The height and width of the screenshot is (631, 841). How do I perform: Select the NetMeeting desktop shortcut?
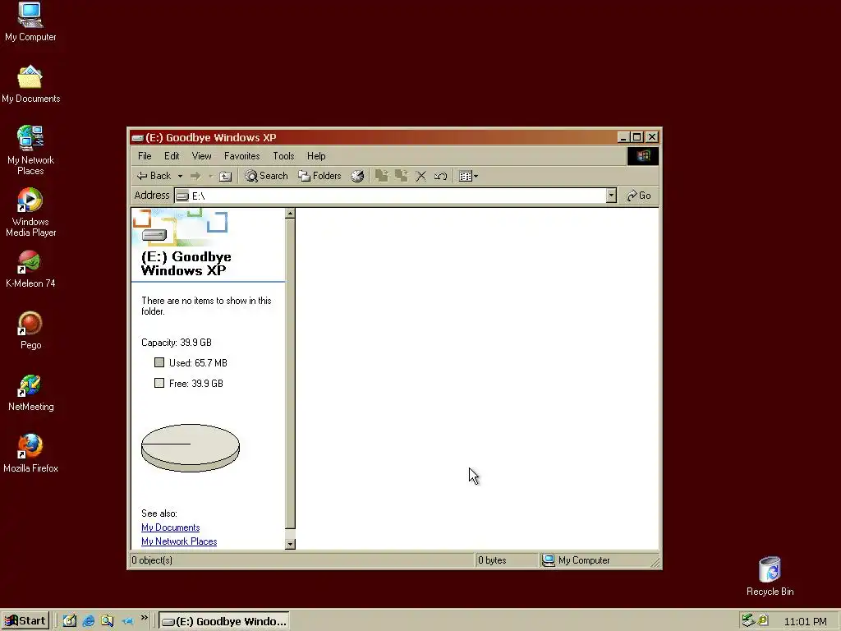coord(30,393)
